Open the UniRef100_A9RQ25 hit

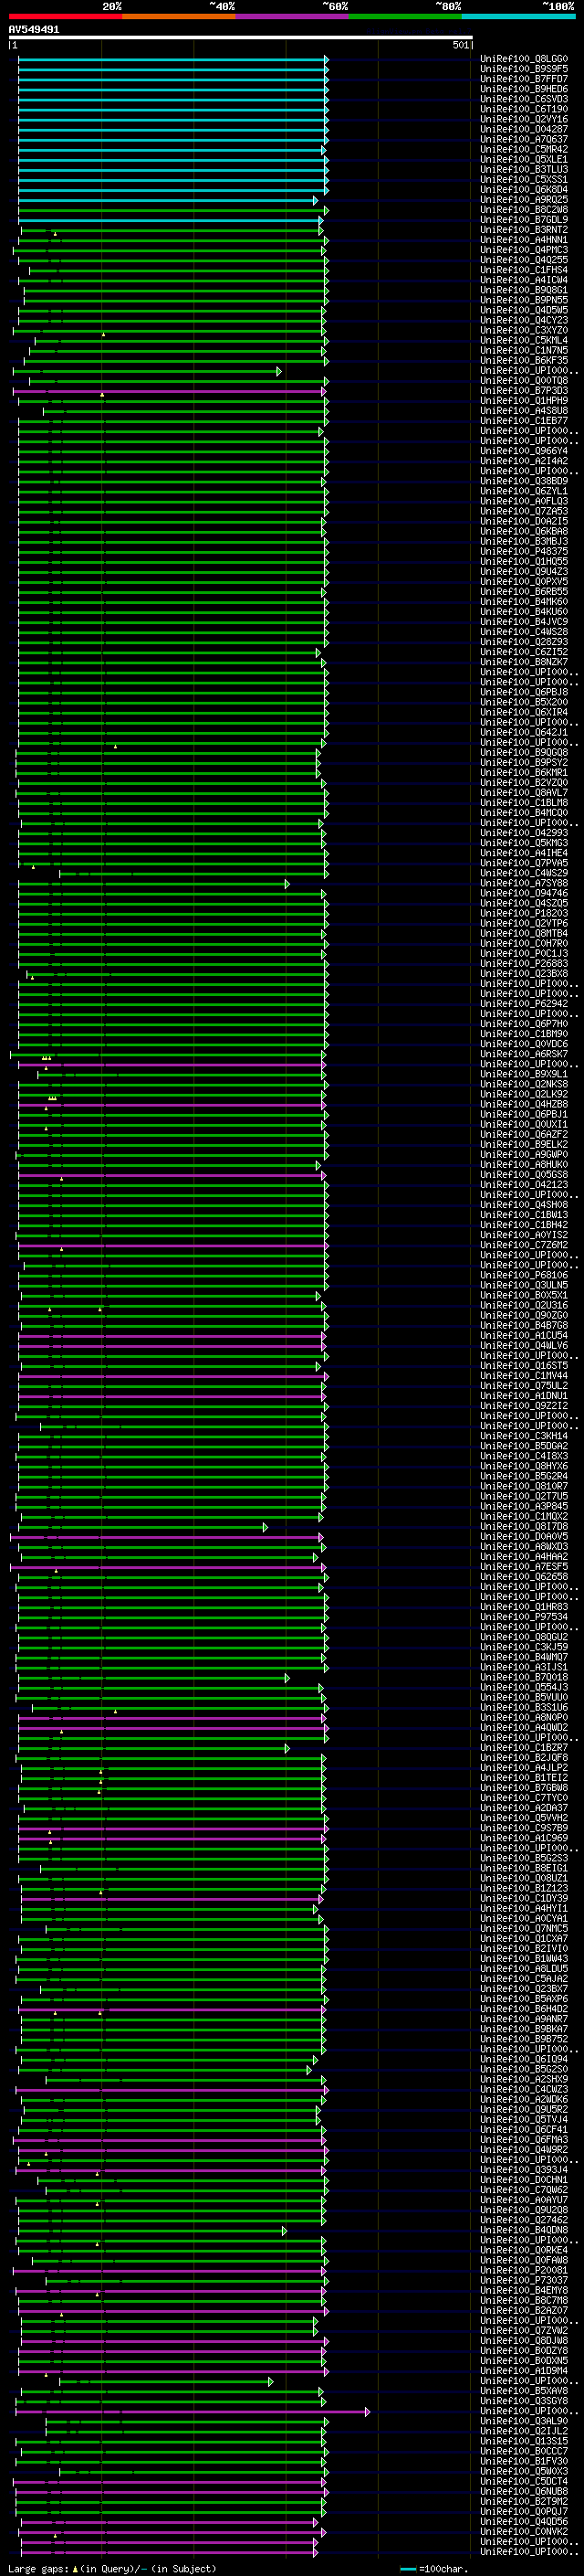pos(524,199)
